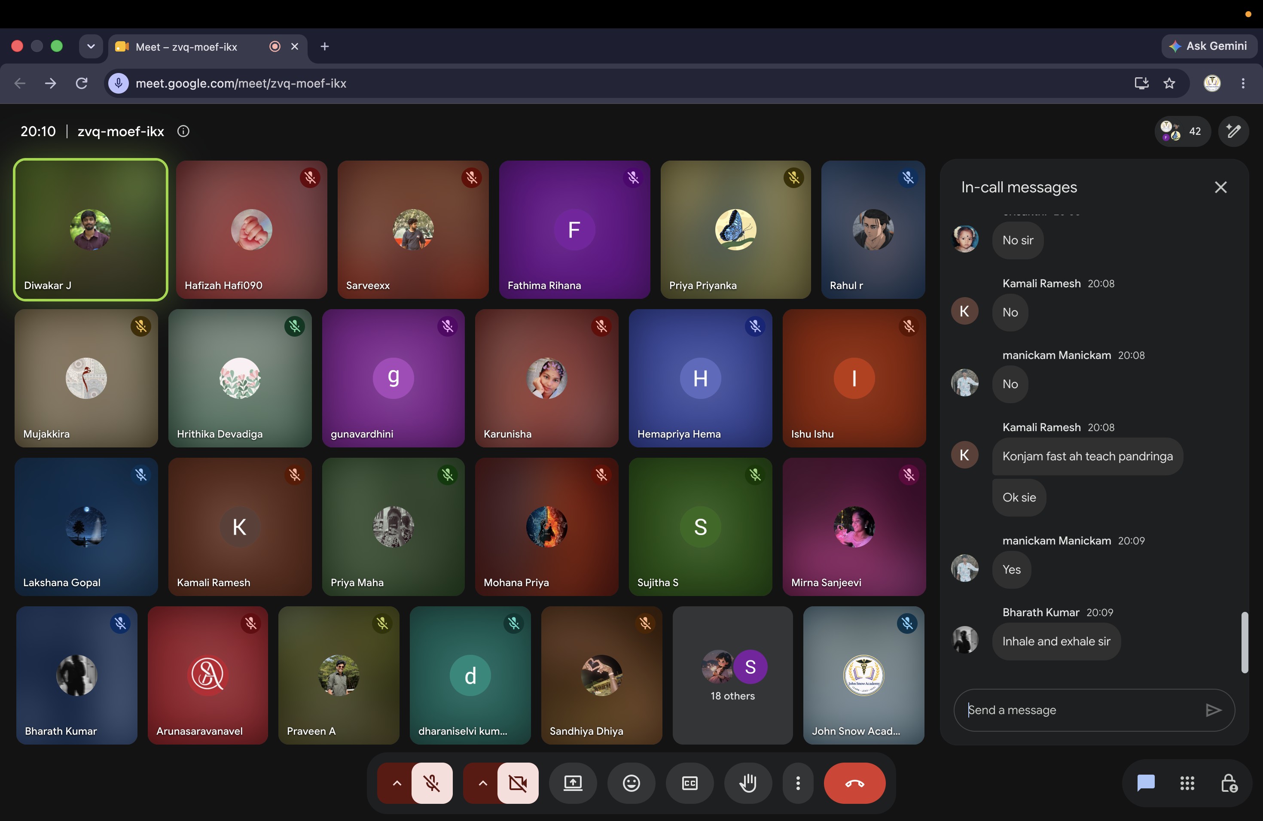Click the install app icon in address bar
Screen dimensions: 1263x821
tap(1141, 83)
